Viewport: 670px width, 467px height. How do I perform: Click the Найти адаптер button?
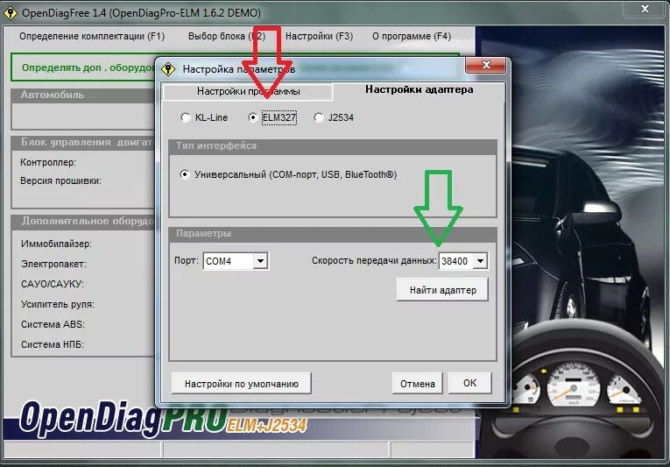tap(442, 290)
